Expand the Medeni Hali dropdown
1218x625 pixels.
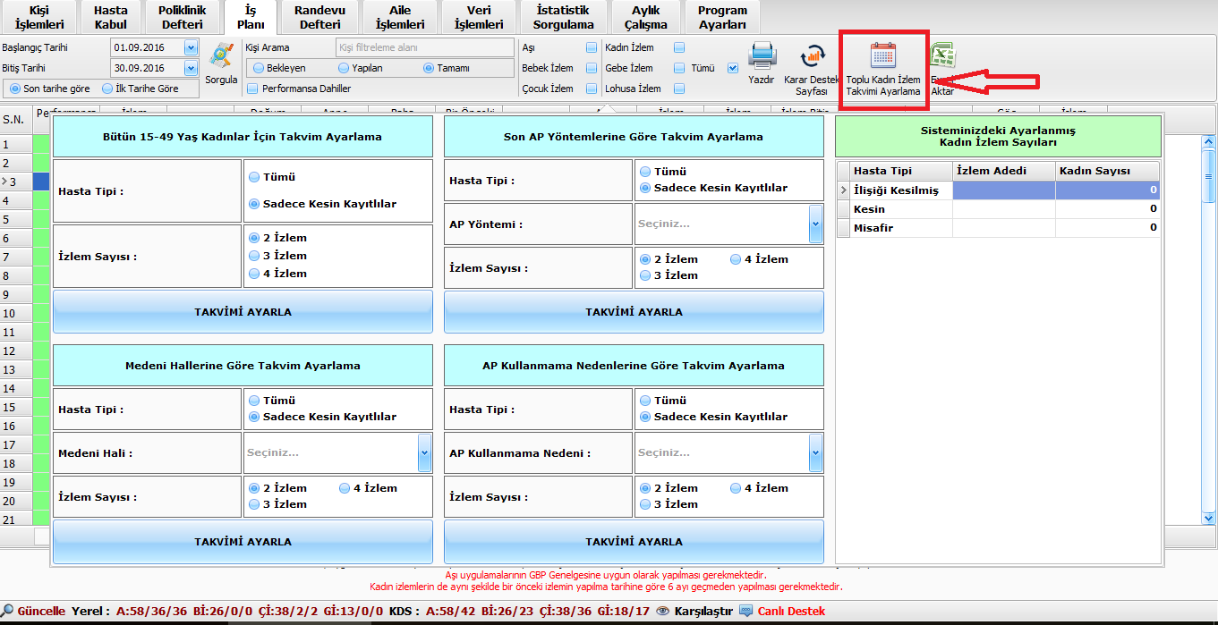click(x=424, y=452)
